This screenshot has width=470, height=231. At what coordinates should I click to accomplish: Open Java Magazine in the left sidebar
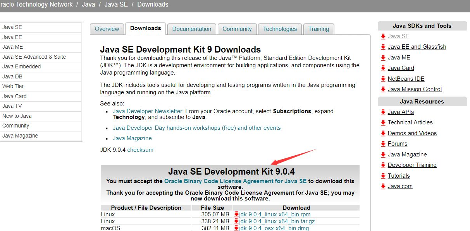41,136
